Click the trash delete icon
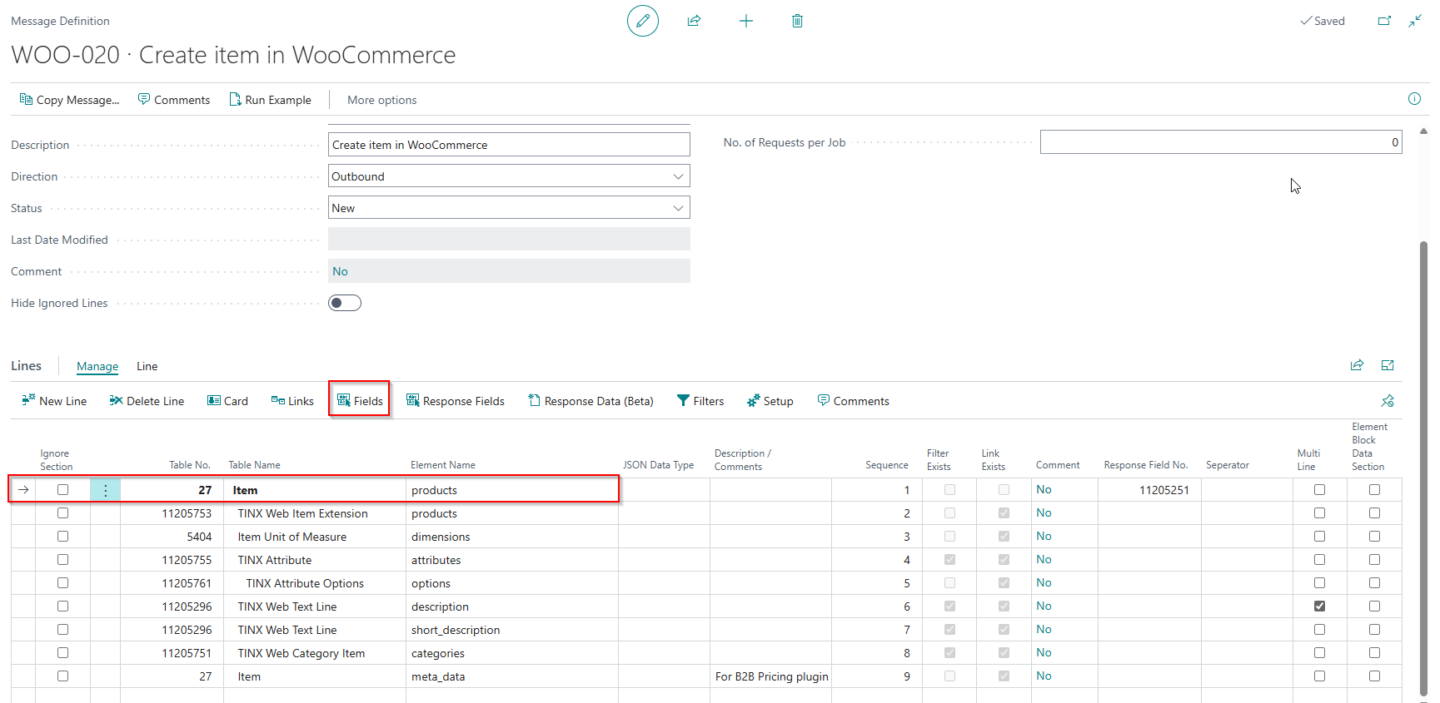The width and height of the screenshot is (1440, 703). (x=797, y=21)
